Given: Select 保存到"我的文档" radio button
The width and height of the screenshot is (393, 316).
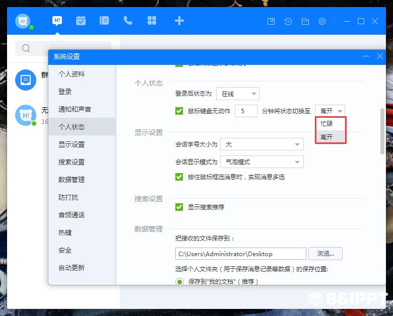Looking at the screenshot, I should point(179,282).
